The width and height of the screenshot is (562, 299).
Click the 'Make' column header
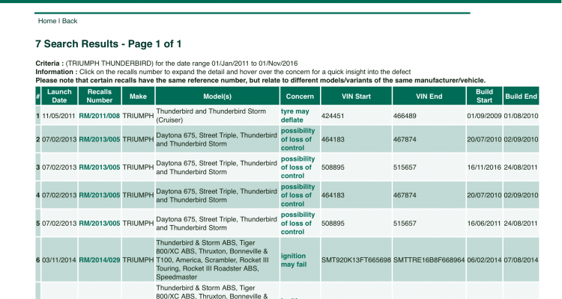tap(138, 96)
